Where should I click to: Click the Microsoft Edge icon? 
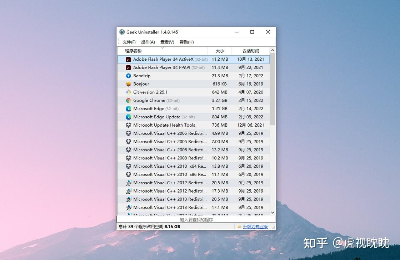[x=128, y=108]
